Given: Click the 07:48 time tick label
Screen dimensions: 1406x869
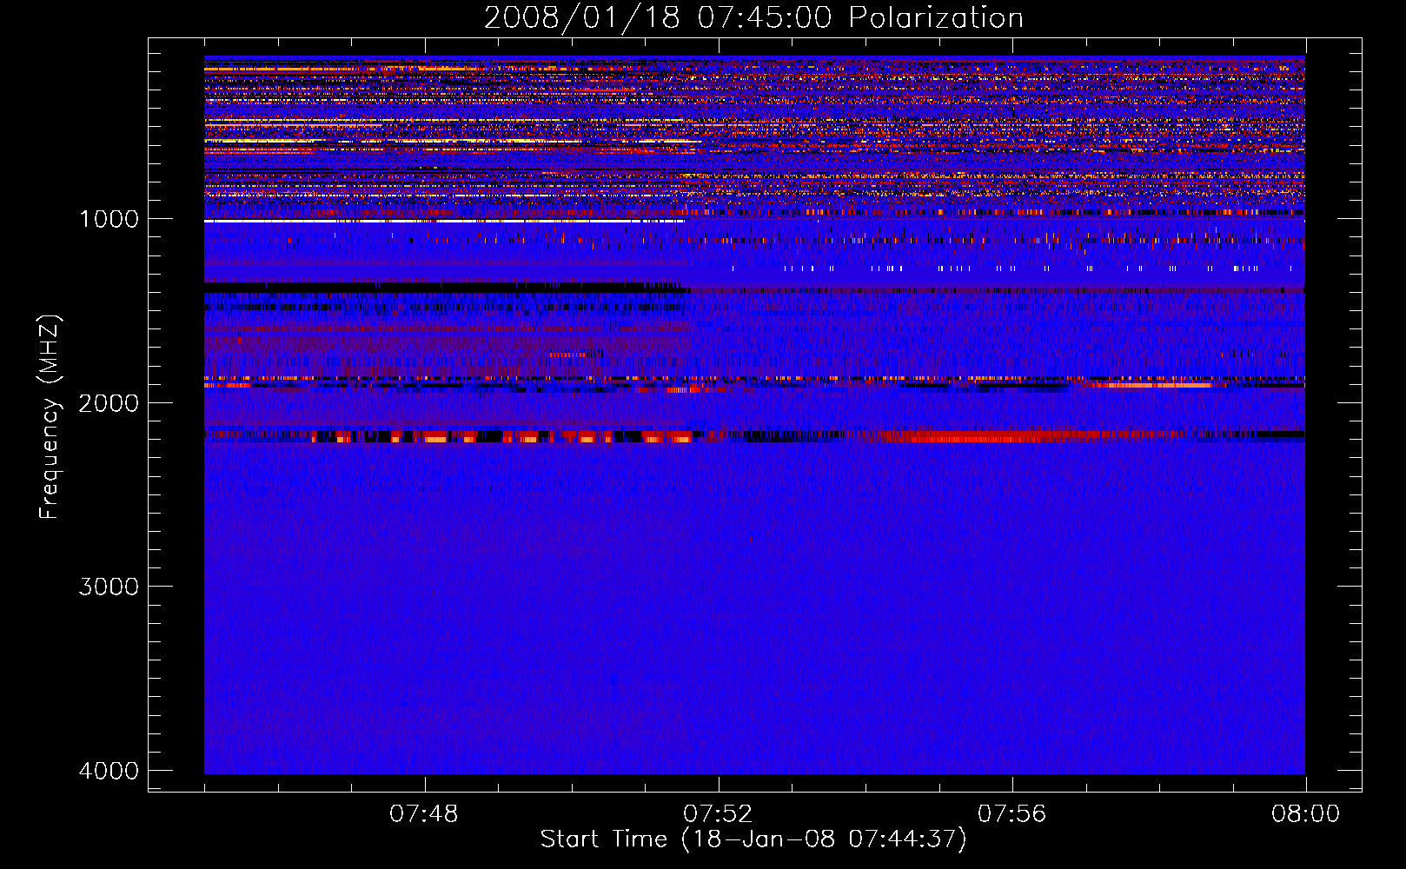Looking at the screenshot, I should [x=424, y=814].
